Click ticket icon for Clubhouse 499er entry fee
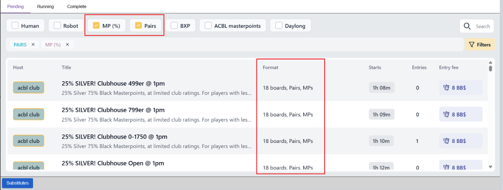 pyautogui.click(x=446, y=88)
